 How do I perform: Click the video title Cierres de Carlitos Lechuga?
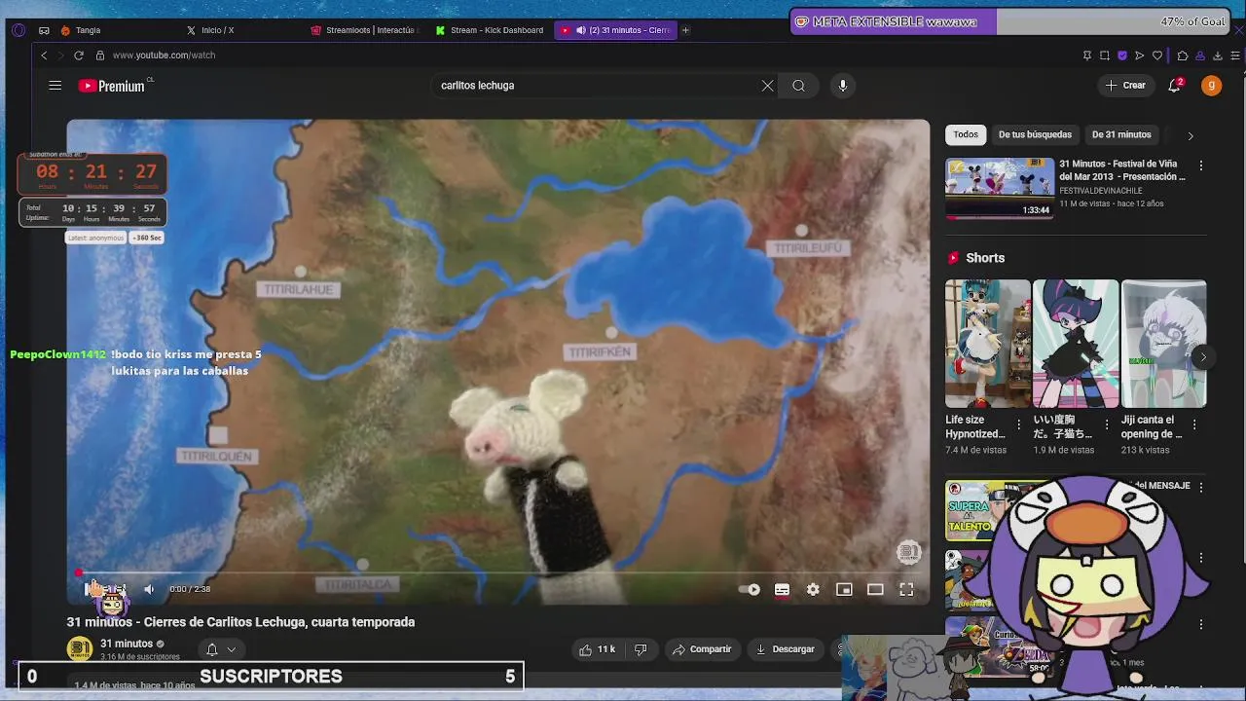[x=240, y=622]
